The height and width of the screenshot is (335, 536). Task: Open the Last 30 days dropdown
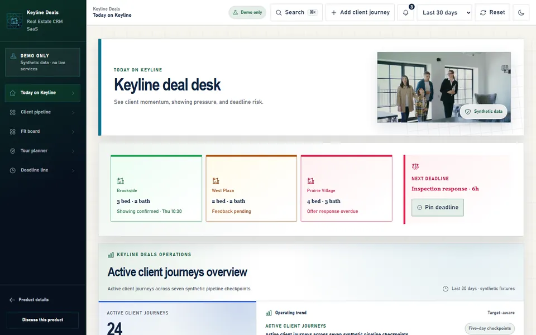click(444, 13)
